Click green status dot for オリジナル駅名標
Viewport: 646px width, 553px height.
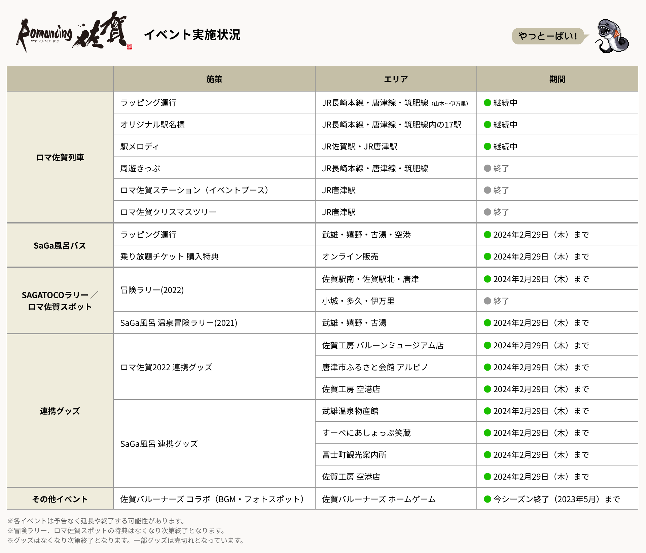[x=487, y=125]
